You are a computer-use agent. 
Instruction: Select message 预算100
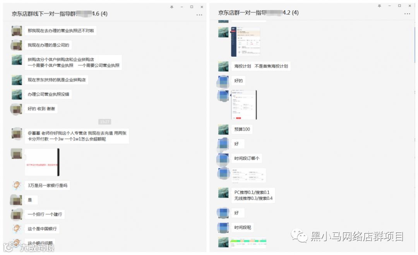coord(242,129)
